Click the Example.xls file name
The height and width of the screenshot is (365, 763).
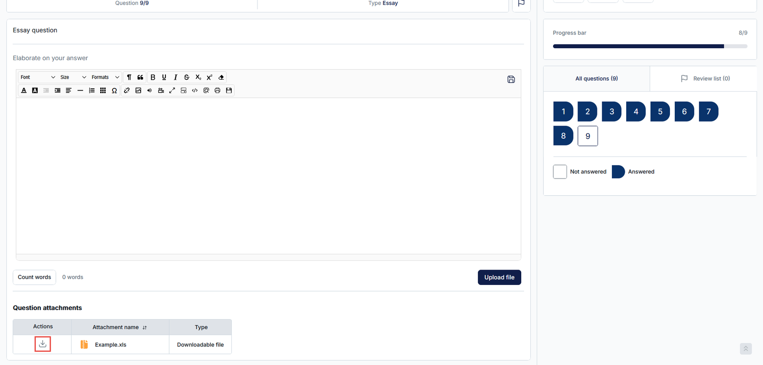click(111, 345)
